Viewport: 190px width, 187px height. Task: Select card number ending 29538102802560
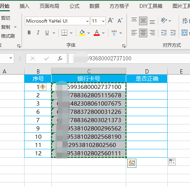point(89,145)
